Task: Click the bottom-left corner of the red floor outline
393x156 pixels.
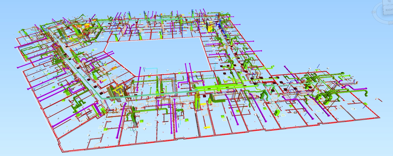Action: (61, 152)
